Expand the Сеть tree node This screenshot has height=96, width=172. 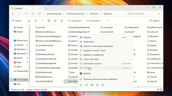[x=11, y=84]
